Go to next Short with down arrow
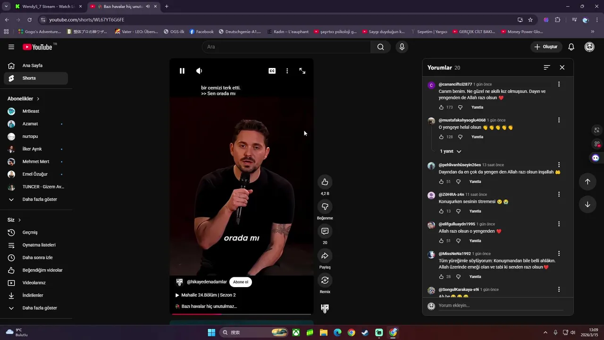This screenshot has height=340, width=604. 587,204
